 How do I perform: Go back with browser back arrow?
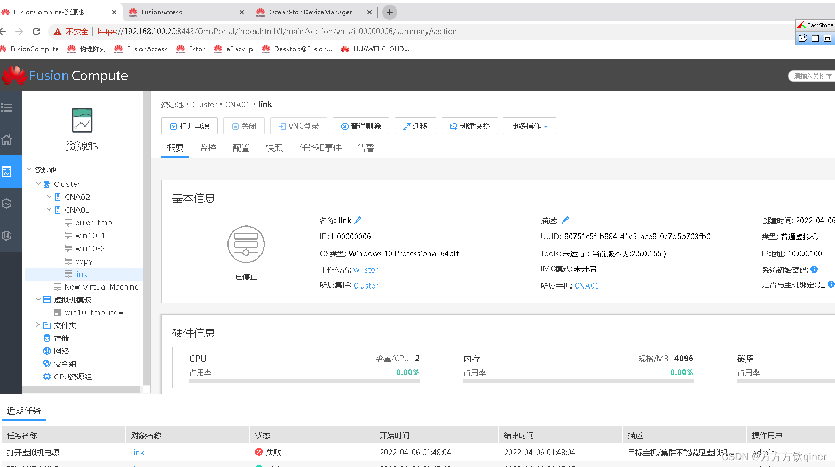(3, 32)
